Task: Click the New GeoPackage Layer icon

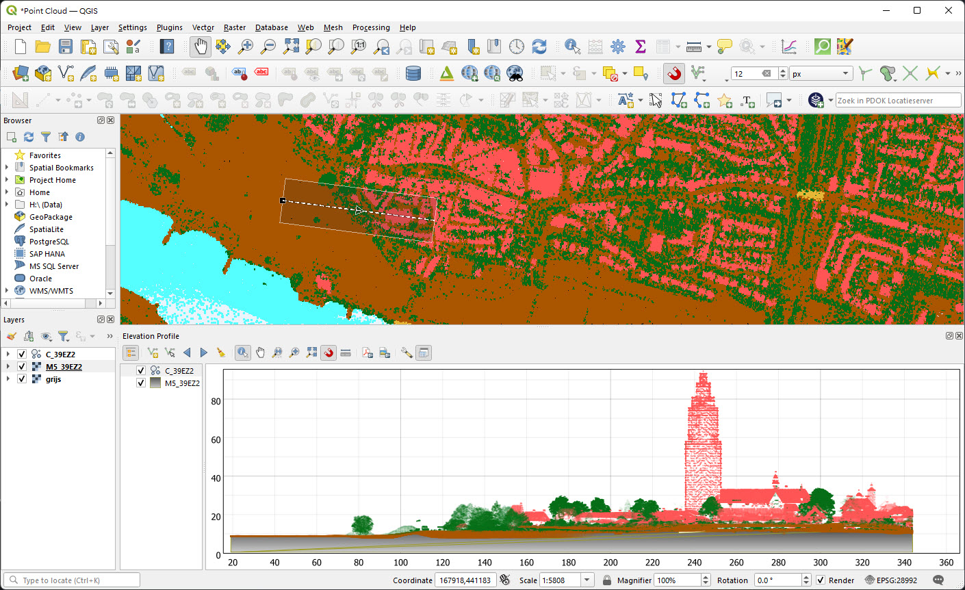Action: [42, 73]
